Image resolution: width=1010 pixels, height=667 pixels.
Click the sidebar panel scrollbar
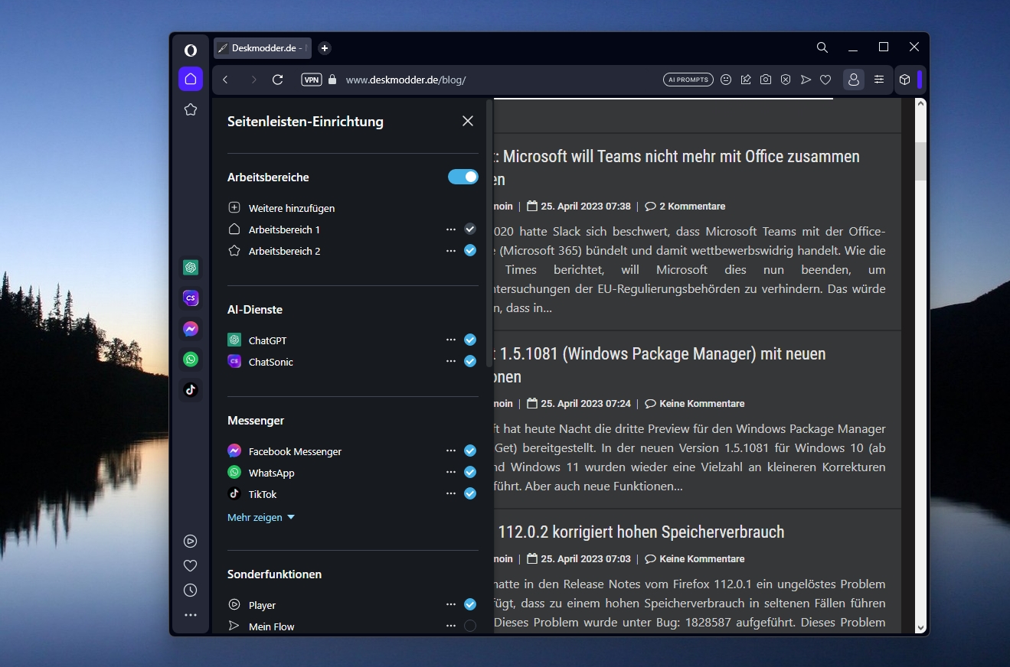489,233
